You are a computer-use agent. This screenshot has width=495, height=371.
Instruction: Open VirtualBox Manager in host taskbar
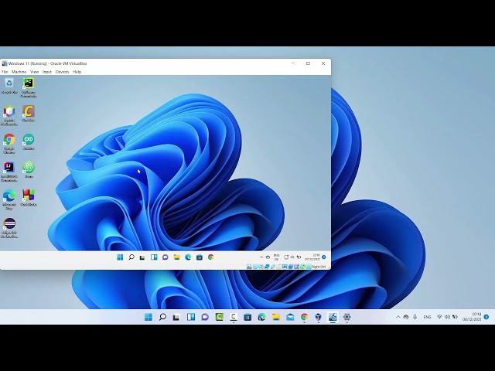pos(318,317)
